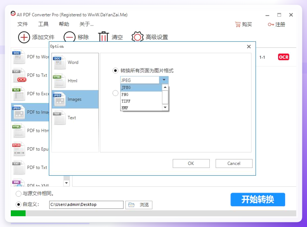Select the custom output path radio
The image size is (307, 227).
point(18,205)
